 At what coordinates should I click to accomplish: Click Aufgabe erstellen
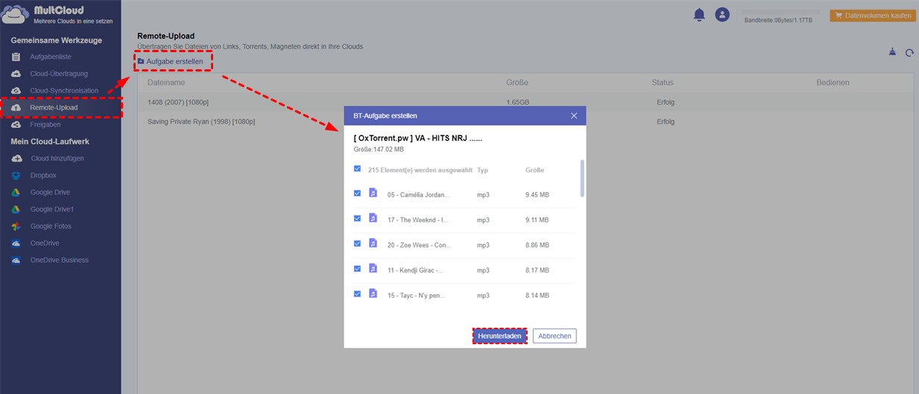(171, 61)
